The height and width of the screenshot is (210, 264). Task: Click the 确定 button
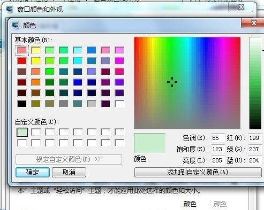[33, 172]
